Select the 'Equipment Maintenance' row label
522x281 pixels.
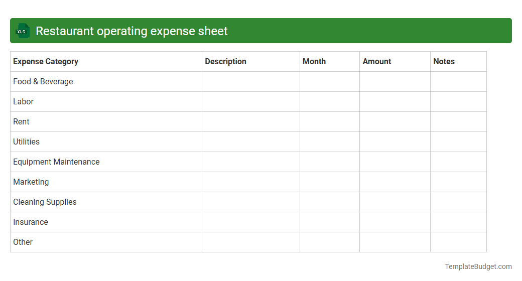[x=56, y=162]
